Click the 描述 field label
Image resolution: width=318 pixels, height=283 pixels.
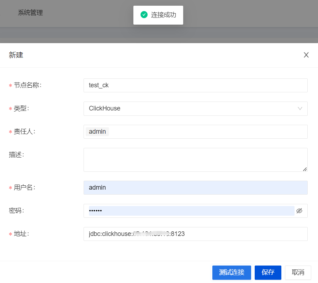[16, 154]
